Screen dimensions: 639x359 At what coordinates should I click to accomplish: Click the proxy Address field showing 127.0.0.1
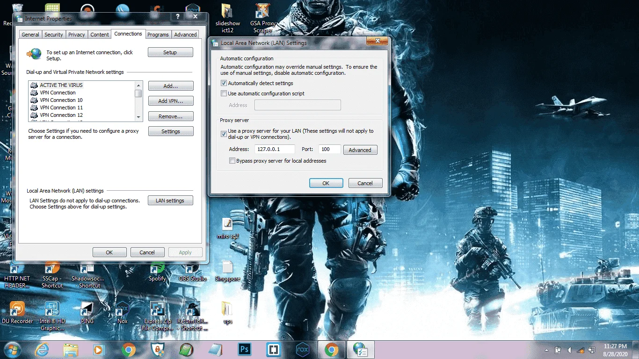point(275,149)
